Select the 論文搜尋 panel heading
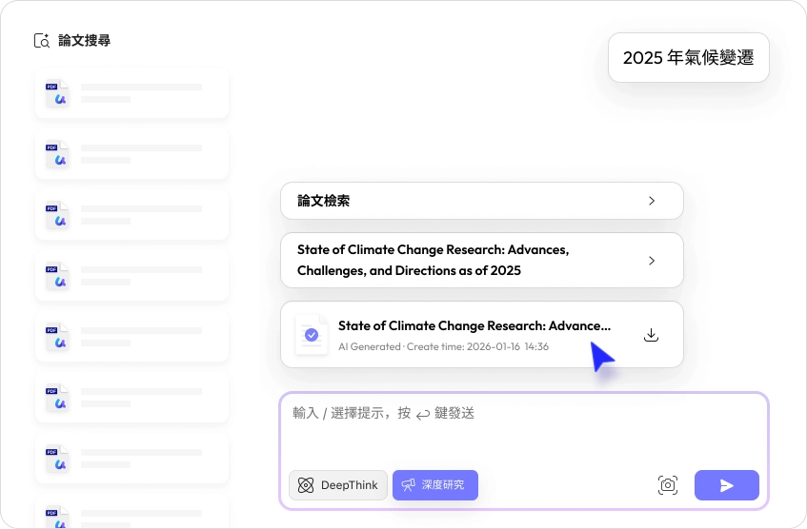807x529 pixels. tap(85, 41)
